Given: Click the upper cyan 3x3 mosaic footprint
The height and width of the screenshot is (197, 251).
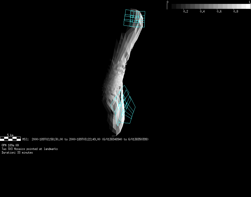Looking at the screenshot, I should [x=134, y=18].
